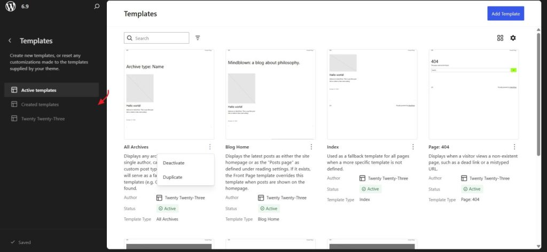
Task: Open actions menu for Index template
Action: pos(413,147)
